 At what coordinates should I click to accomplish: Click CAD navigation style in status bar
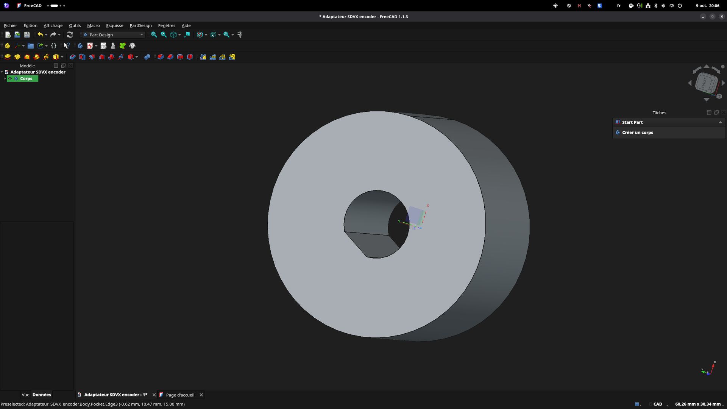(x=658, y=404)
